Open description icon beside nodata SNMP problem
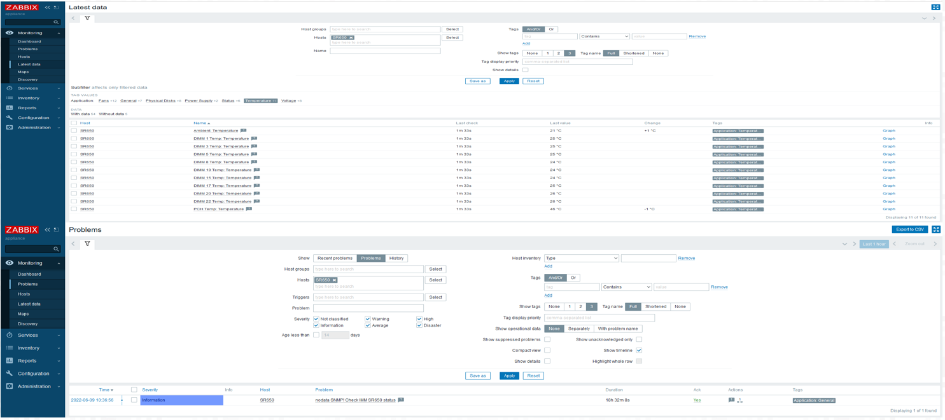The image size is (945, 420). [401, 400]
